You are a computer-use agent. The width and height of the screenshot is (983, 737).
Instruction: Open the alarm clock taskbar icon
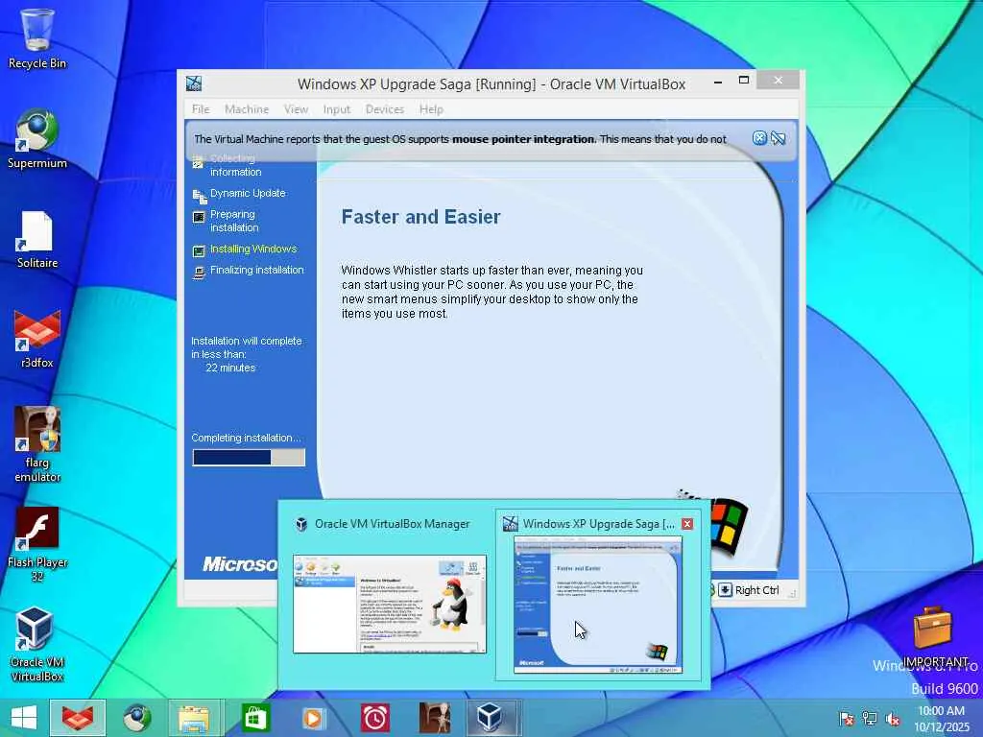tap(374, 718)
